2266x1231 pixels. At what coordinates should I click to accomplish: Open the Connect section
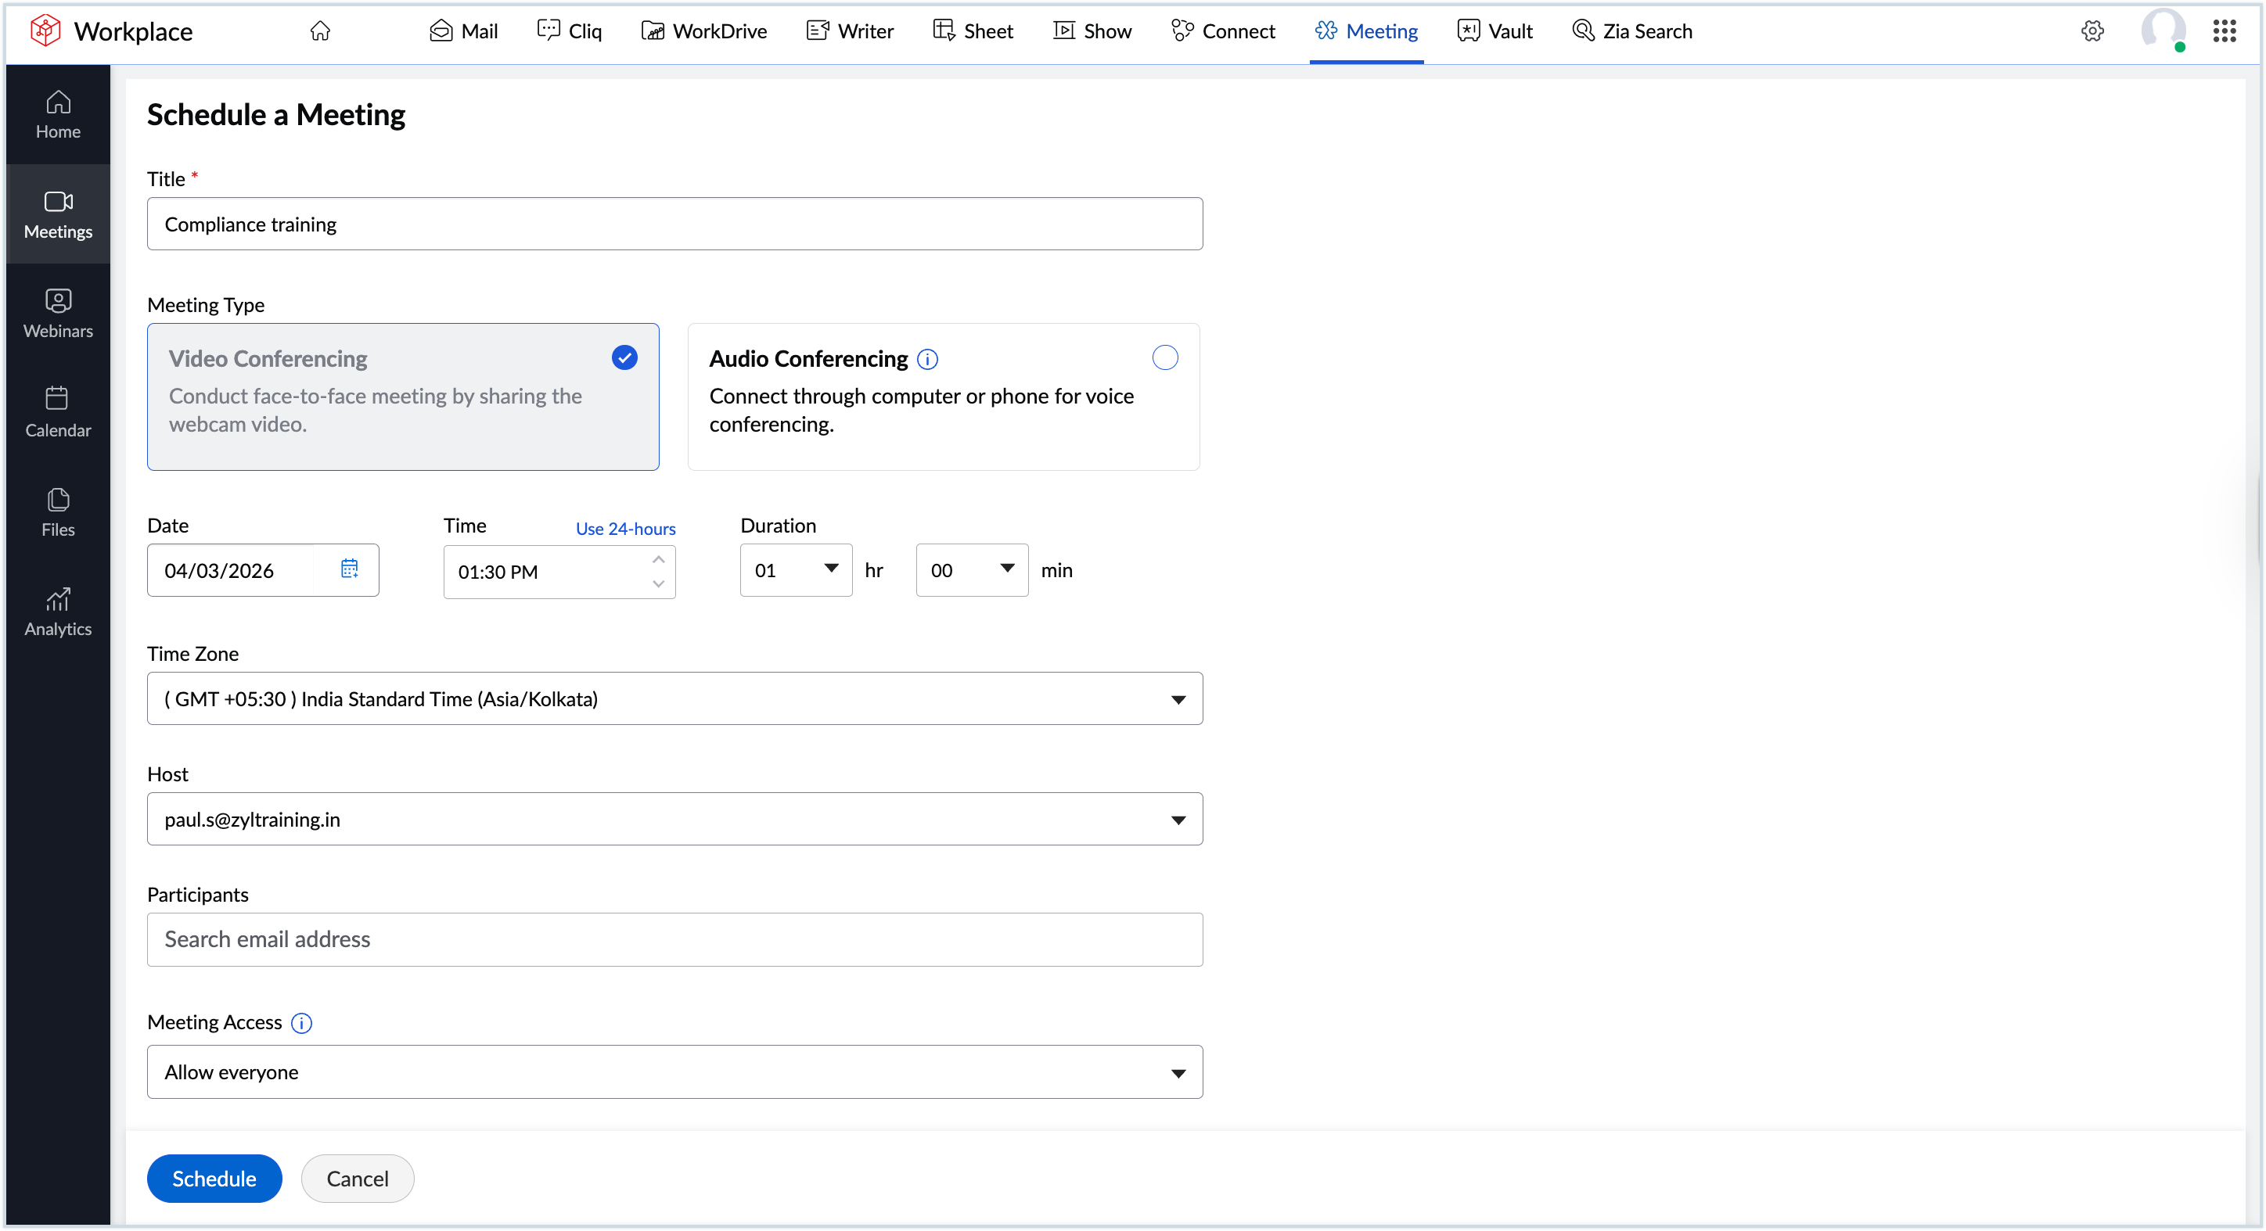point(1224,31)
